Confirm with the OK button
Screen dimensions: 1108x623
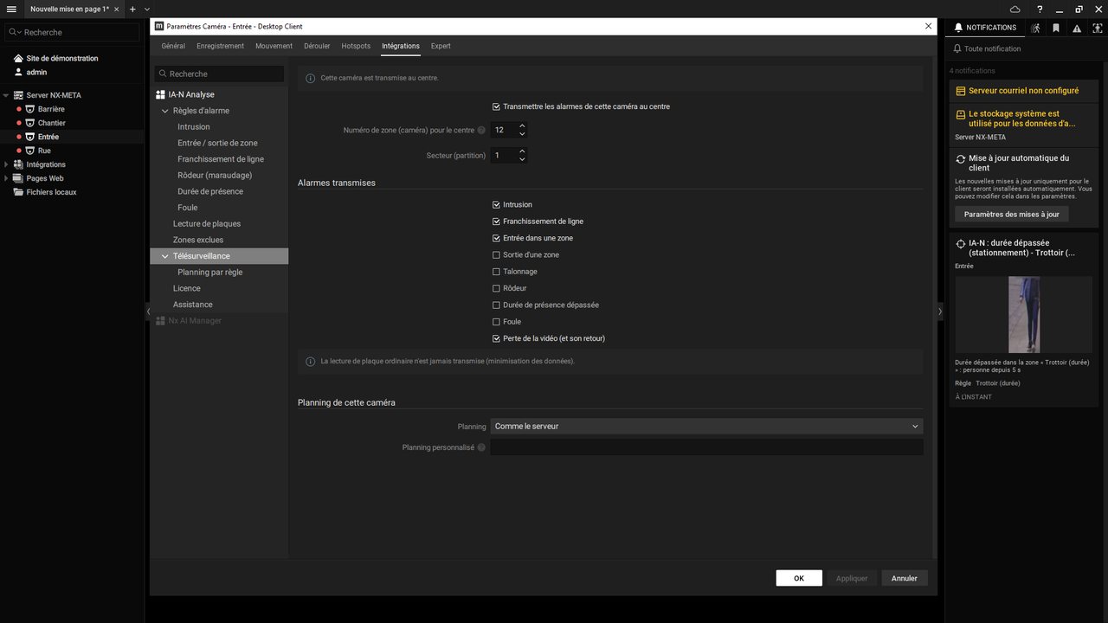799,578
